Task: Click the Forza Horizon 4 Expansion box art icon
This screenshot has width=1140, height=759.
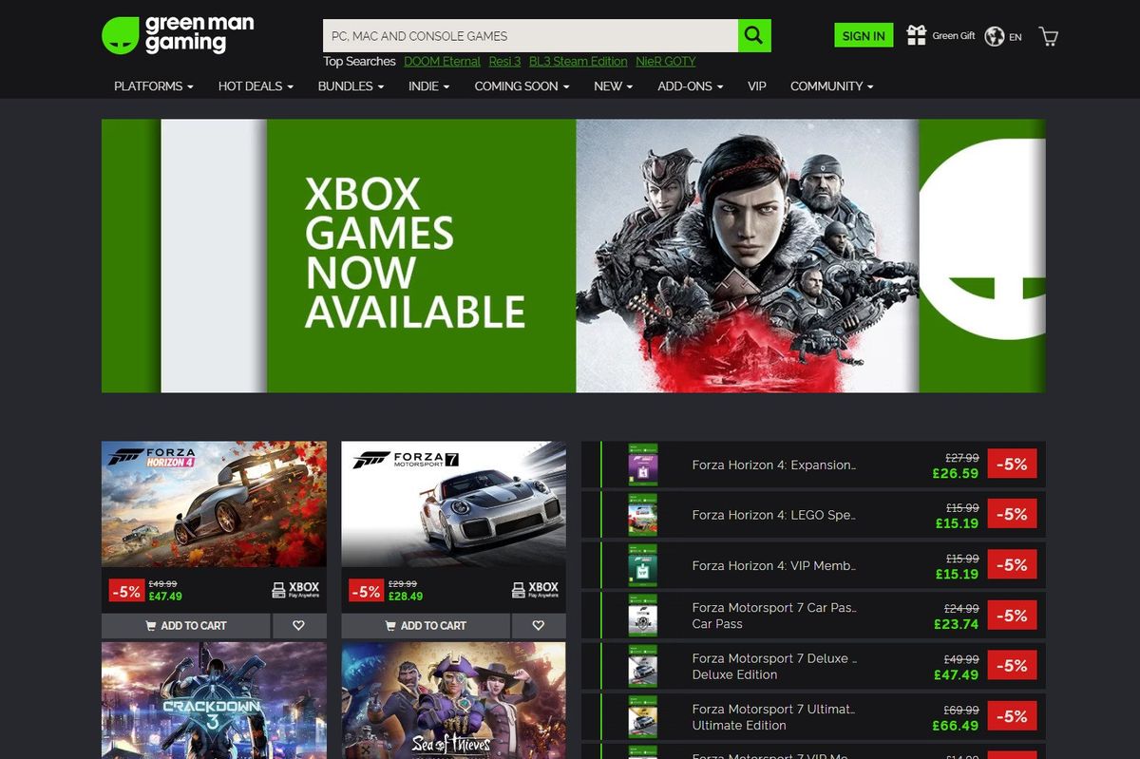Action: (642, 465)
